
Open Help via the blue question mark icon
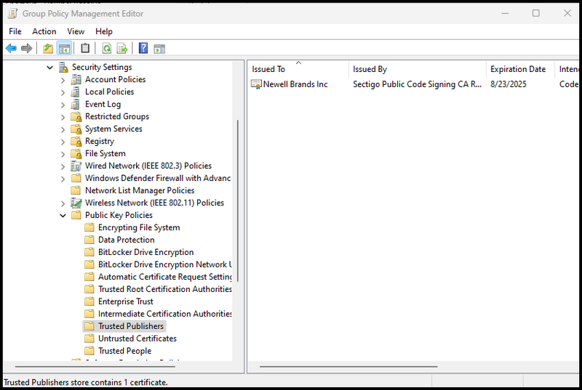[143, 49]
